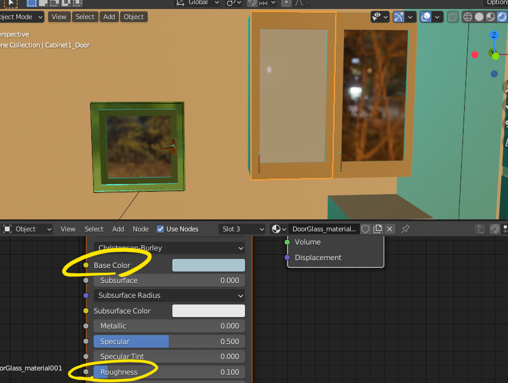508x383 pixels.
Task: Click the go-to-parent node tree arrow
Action: click(480, 229)
